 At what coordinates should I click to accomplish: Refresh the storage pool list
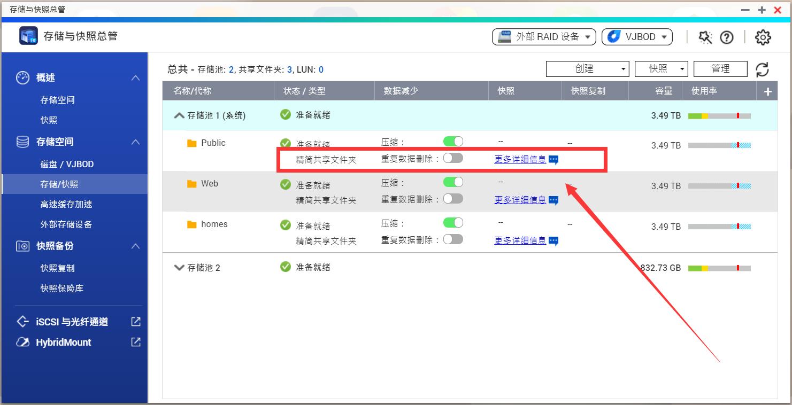tap(763, 69)
